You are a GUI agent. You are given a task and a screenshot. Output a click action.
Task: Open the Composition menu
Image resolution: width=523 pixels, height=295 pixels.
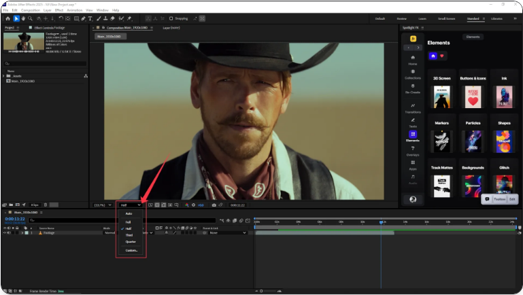pos(30,10)
